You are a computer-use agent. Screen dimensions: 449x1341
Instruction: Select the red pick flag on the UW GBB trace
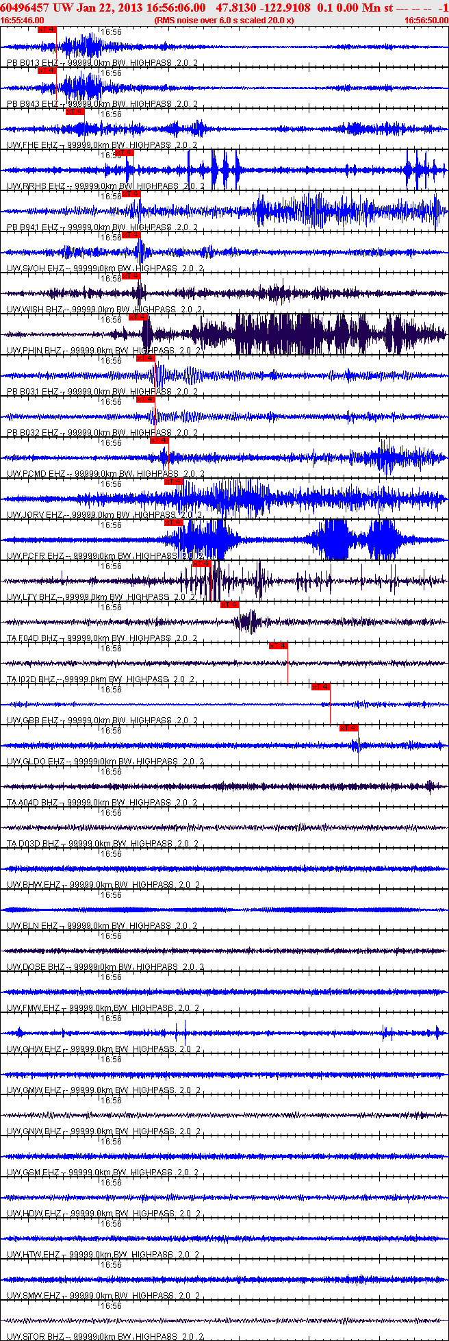pos(320,687)
